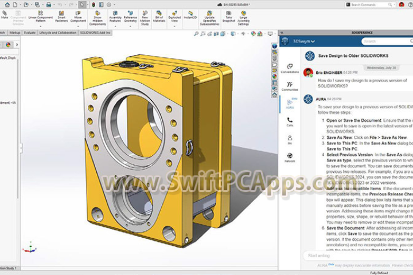Save the assembly with the Save icon
Image resolution: width=413 pixels, height=275 pixels.
pos(37,5)
